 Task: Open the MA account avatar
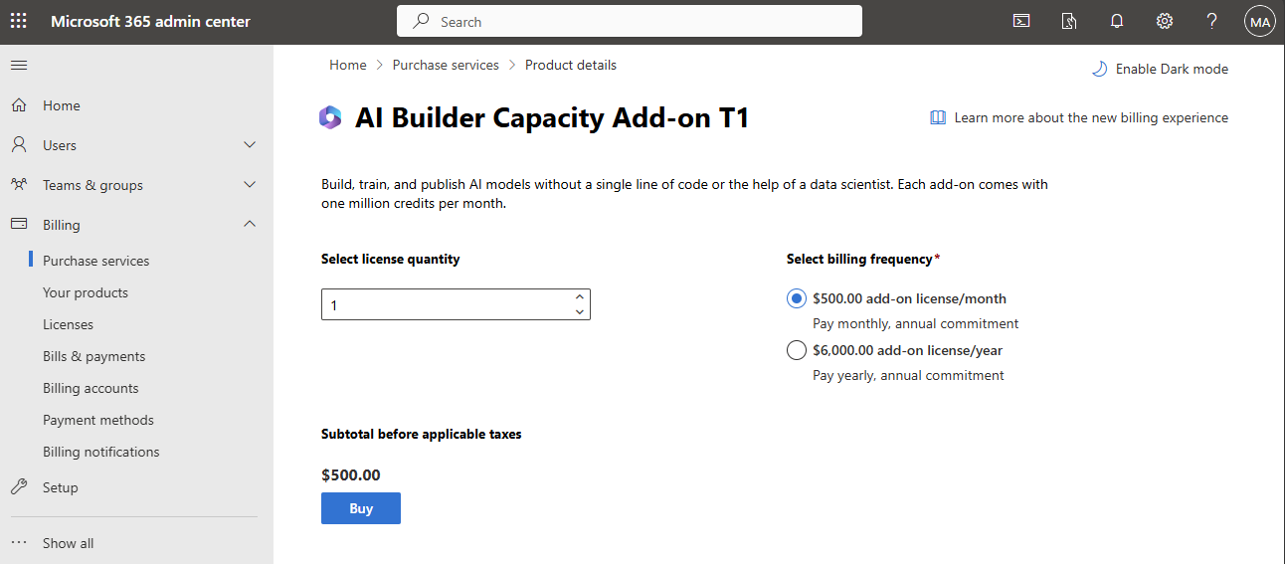[x=1260, y=21]
